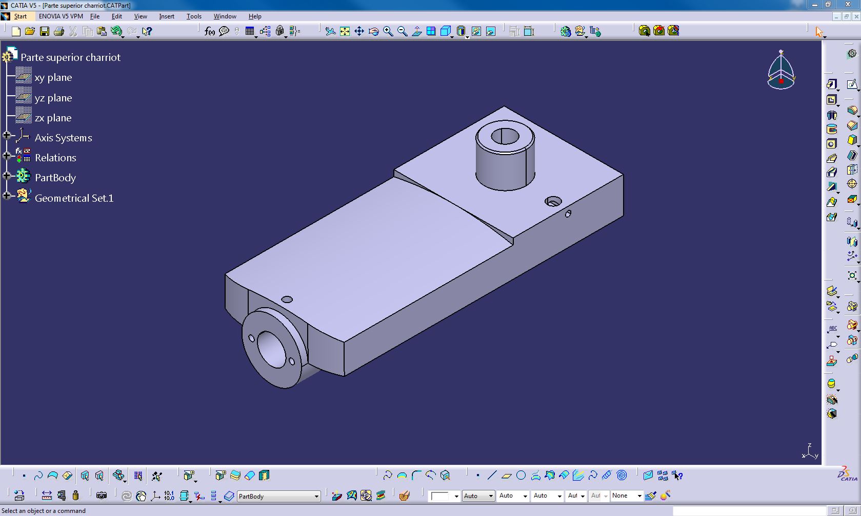Select the Pan view tool

(359, 32)
